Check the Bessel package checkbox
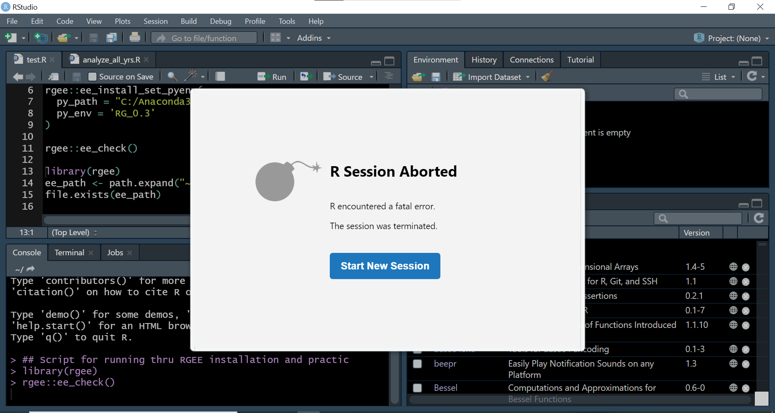The width and height of the screenshot is (775, 413). point(417,388)
